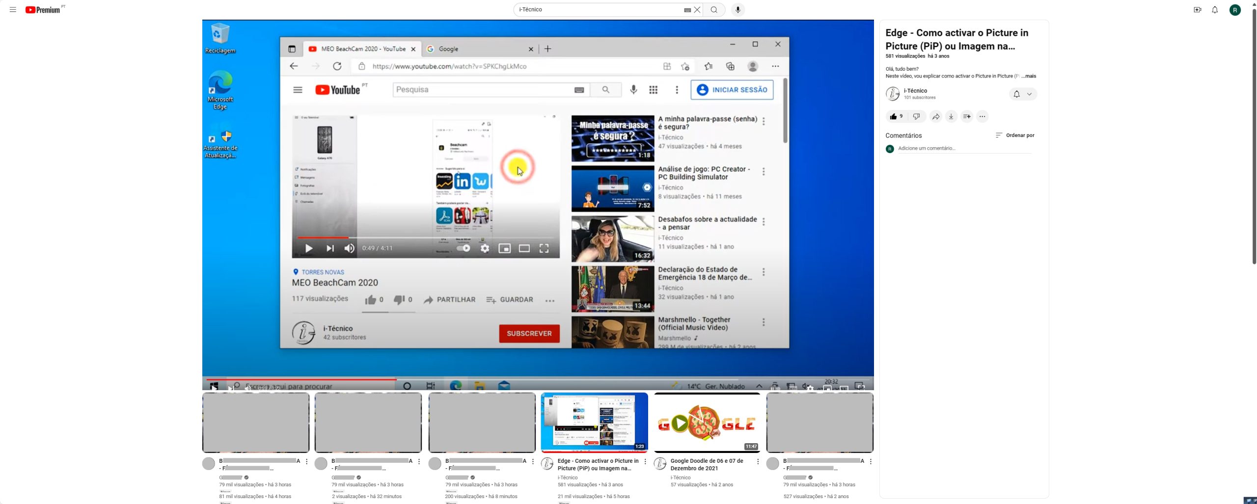Click '581 visualizações há 3 anos' under main title
The width and height of the screenshot is (1257, 504).
pos(917,56)
